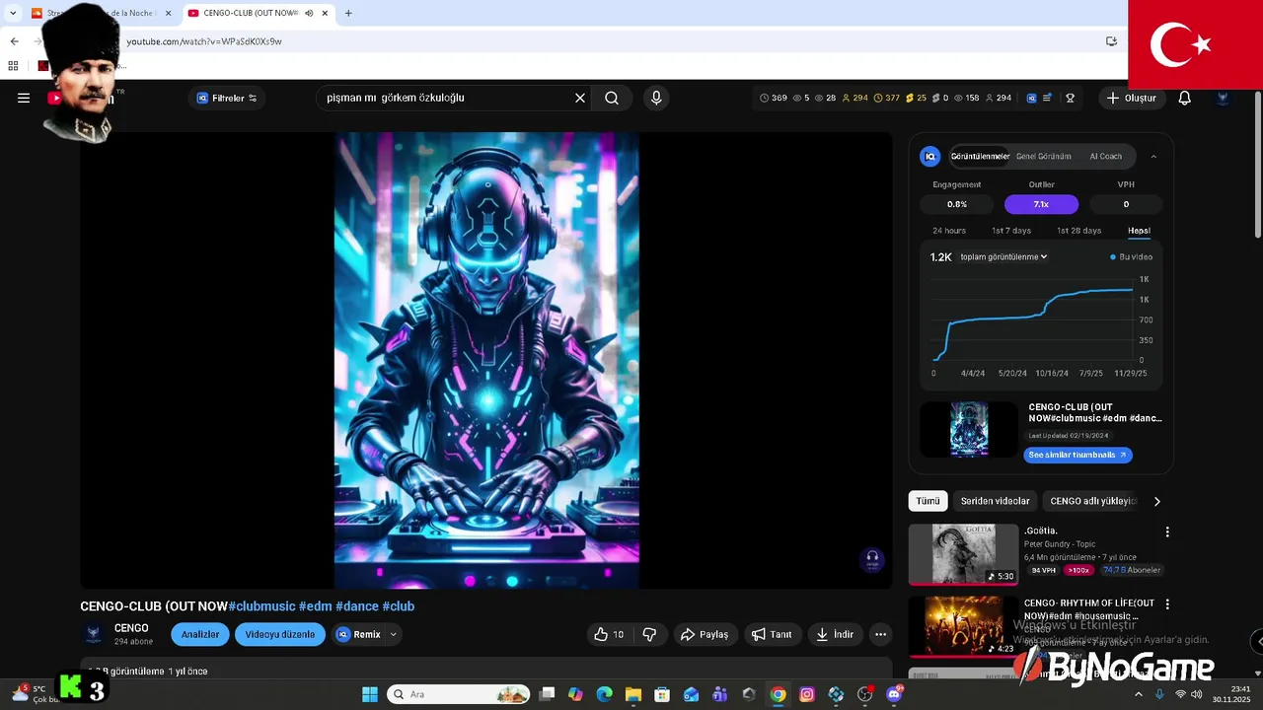Viewport: 1263px width, 710px height.
Task: Toggle the Bu video chart legend
Action: pyautogui.click(x=1131, y=256)
